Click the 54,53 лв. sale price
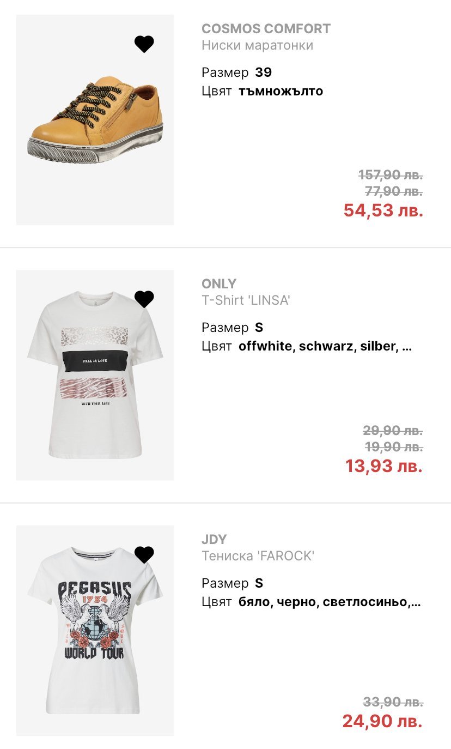 point(383,210)
